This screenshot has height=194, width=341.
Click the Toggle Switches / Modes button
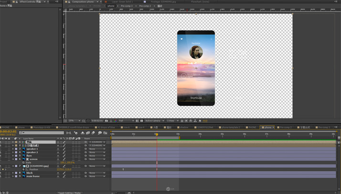pos(70,193)
